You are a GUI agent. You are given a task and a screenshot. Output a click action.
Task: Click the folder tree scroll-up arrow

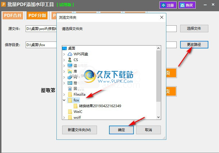click(158, 48)
